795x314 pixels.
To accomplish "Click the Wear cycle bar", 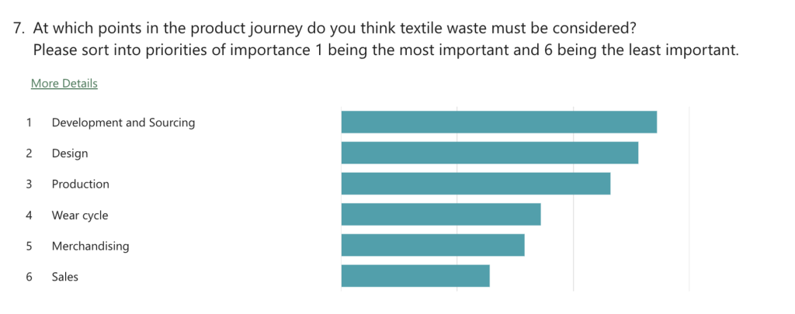I will pos(441,214).
